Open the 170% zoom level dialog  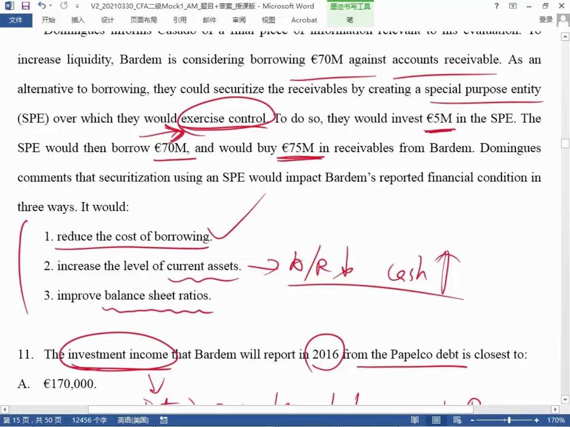click(556, 420)
